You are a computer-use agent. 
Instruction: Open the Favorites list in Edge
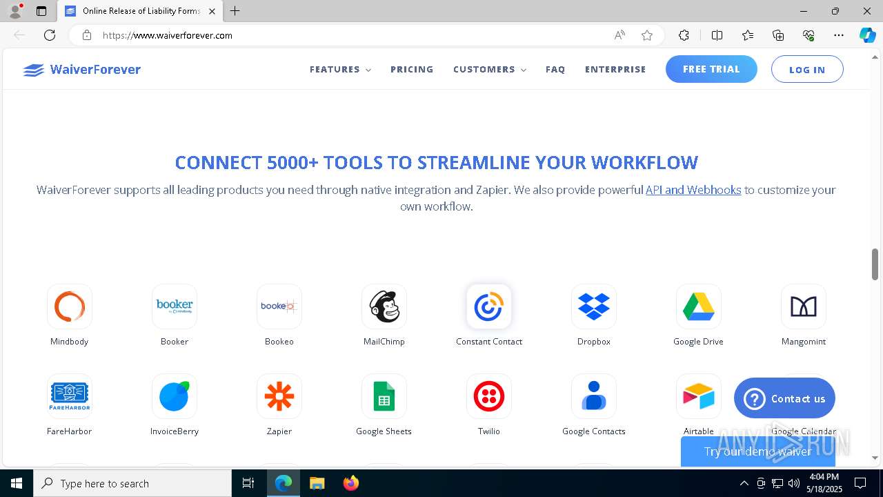(x=748, y=35)
